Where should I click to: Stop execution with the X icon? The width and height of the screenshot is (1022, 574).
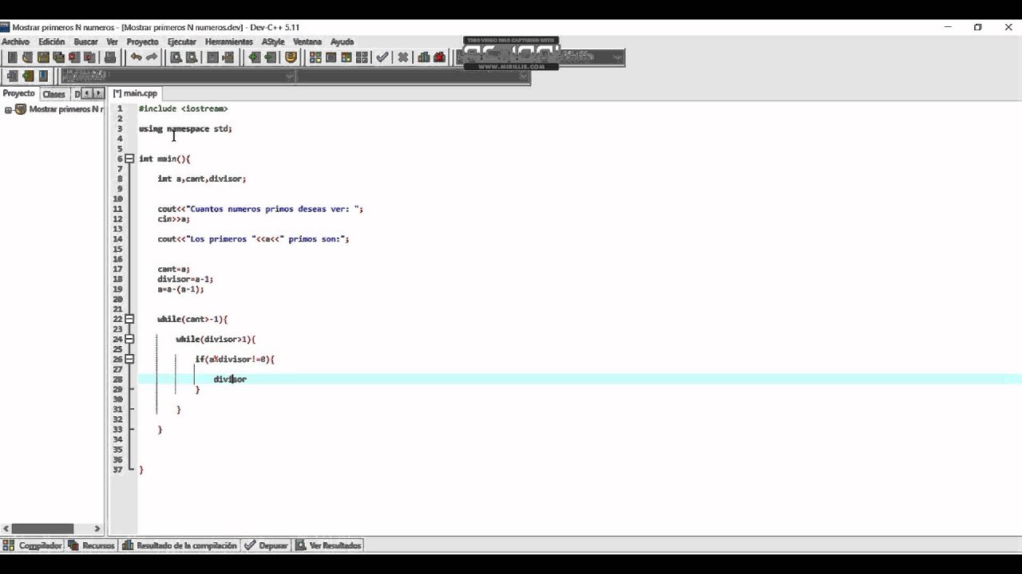pos(403,57)
